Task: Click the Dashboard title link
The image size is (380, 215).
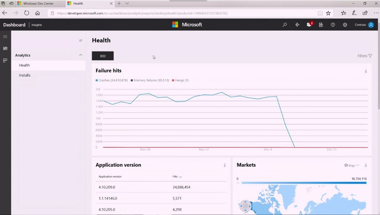Action: click(14, 25)
